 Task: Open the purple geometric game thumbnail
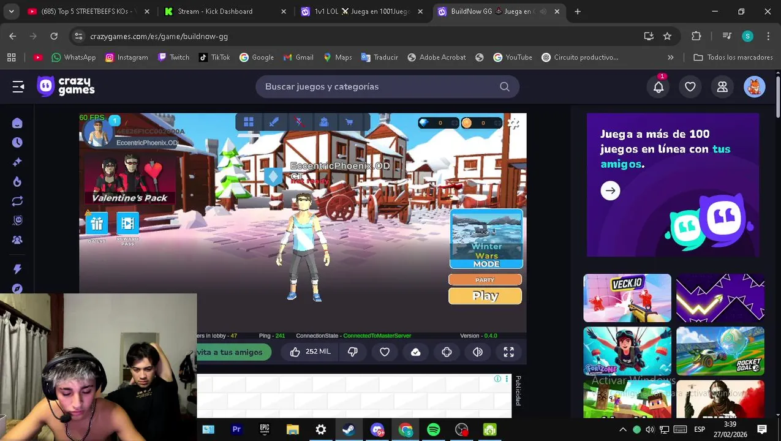coord(720,298)
